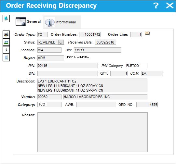
Task: Click the Order Receiving Discrepancy title text
Action: tap(51, 6)
